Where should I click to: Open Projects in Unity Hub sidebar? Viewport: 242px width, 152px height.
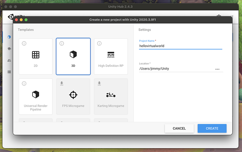click(9, 37)
